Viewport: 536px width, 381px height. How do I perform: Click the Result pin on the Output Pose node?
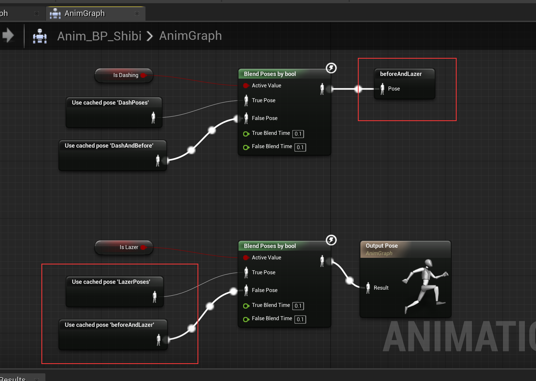368,288
